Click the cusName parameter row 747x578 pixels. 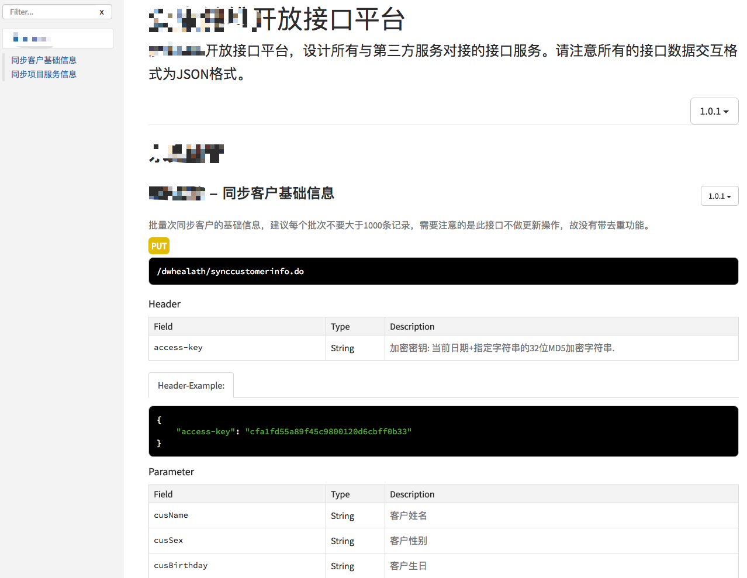coord(443,515)
